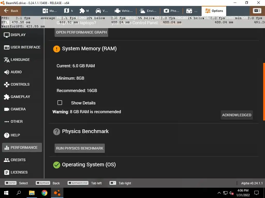Open the car Vehicles tab
This screenshot has width=265, height=198.
(x=101, y=11)
